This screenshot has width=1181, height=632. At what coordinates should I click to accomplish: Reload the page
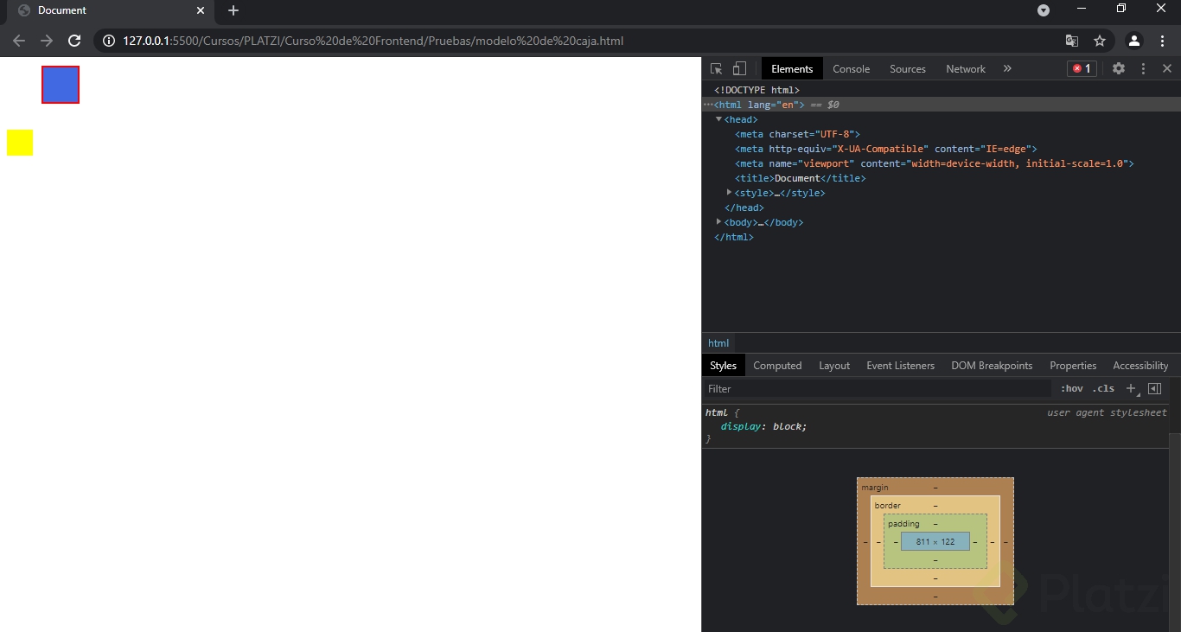coord(74,41)
